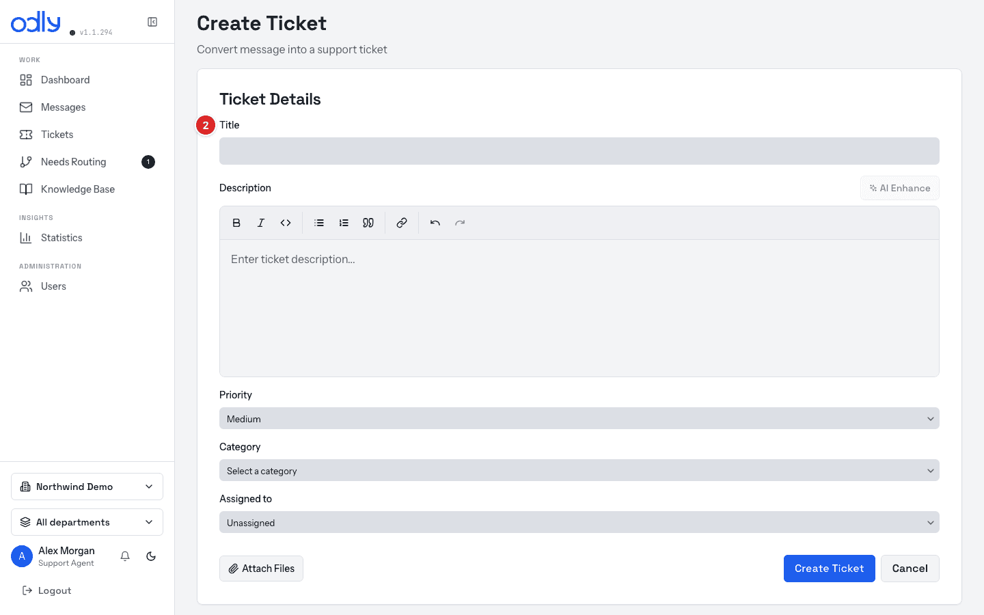Image resolution: width=984 pixels, height=615 pixels.
Task: Collapse the sidebar panel
Action: tap(152, 22)
